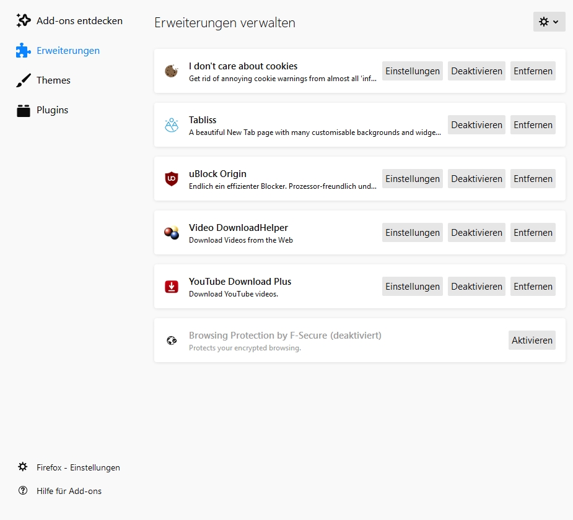Image resolution: width=573 pixels, height=520 pixels.
Task: Select the 'YouTube Download Plus' title
Action: (240, 282)
